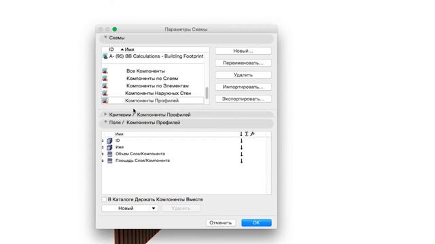The image size is (435, 244).
Task: Click the Отменить button
Action: tap(220, 223)
